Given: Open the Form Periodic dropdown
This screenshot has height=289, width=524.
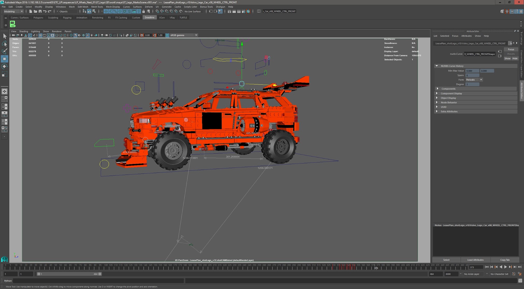Looking at the screenshot, I should click(x=474, y=80).
